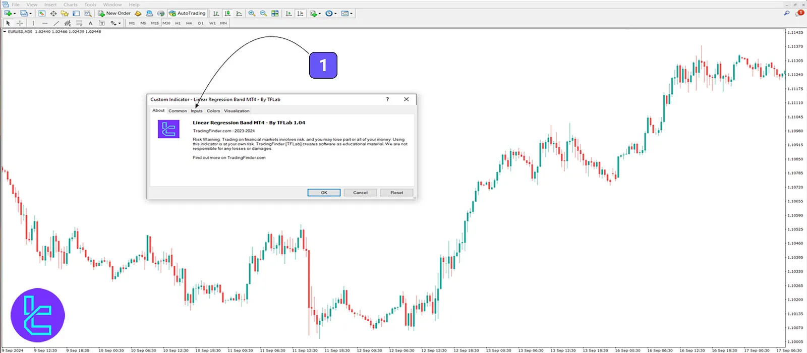Viewport: 807px width, 353px height.
Task: Draw a vertical line tool
Action: point(33,23)
